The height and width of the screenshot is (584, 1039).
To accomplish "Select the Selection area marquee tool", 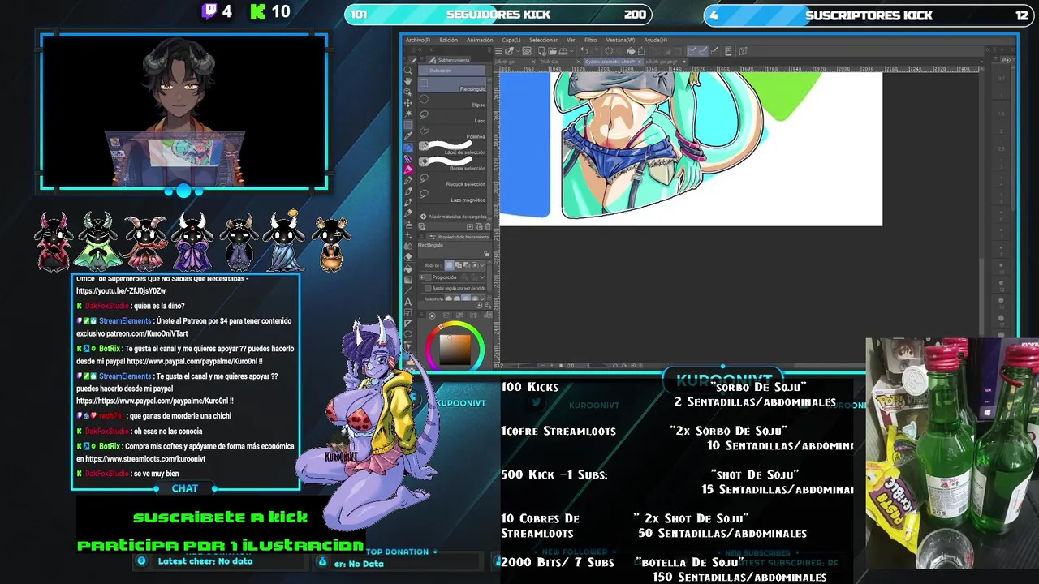I will click(x=407, y=125).
